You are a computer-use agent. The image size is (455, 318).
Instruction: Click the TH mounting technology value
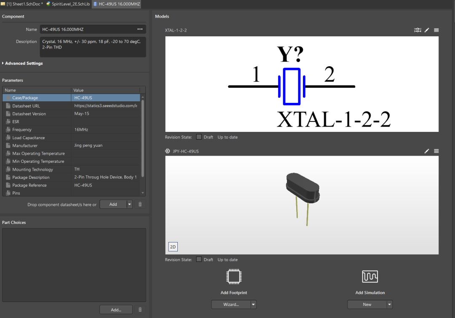coord(77,169)
